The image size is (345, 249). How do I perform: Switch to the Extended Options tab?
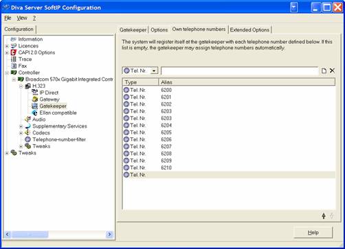click(249, 30)
